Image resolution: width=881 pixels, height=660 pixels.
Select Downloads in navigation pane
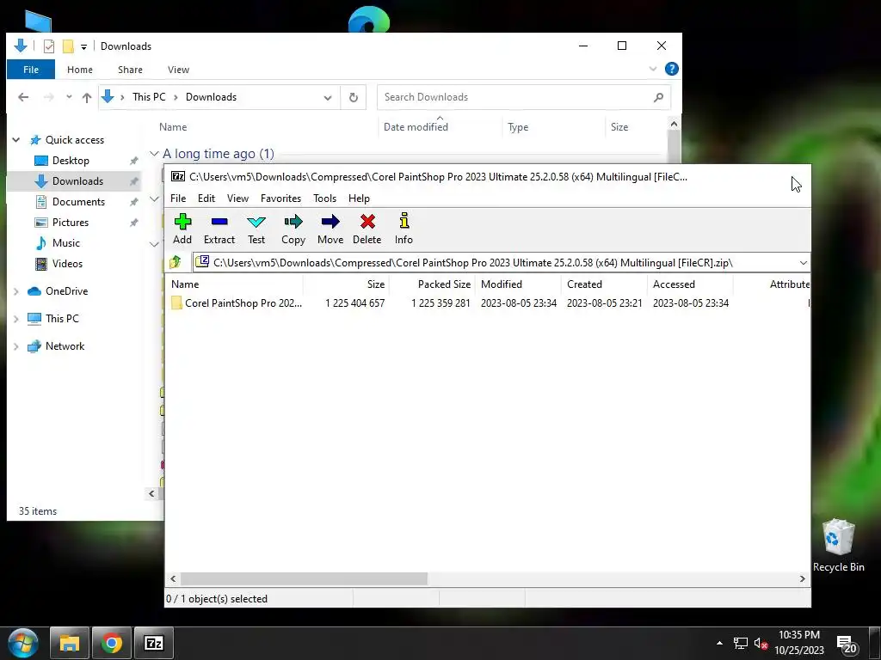(77, 181)
